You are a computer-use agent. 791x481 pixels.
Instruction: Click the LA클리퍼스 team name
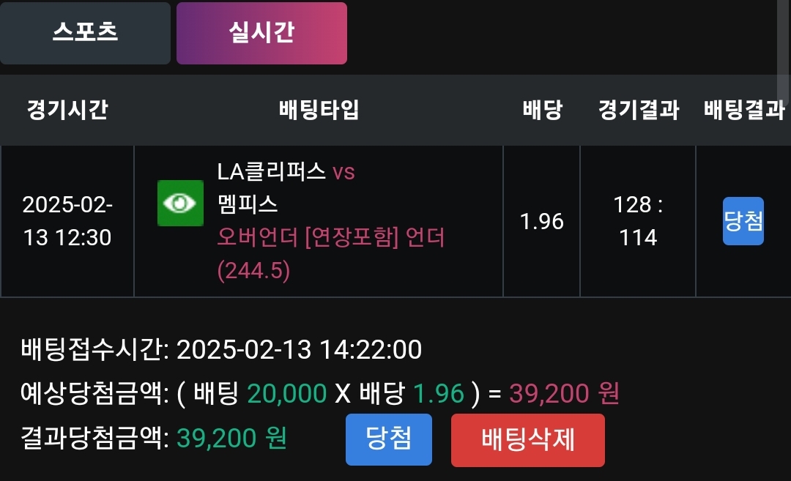pyautogui.click(x=271, y=171)
